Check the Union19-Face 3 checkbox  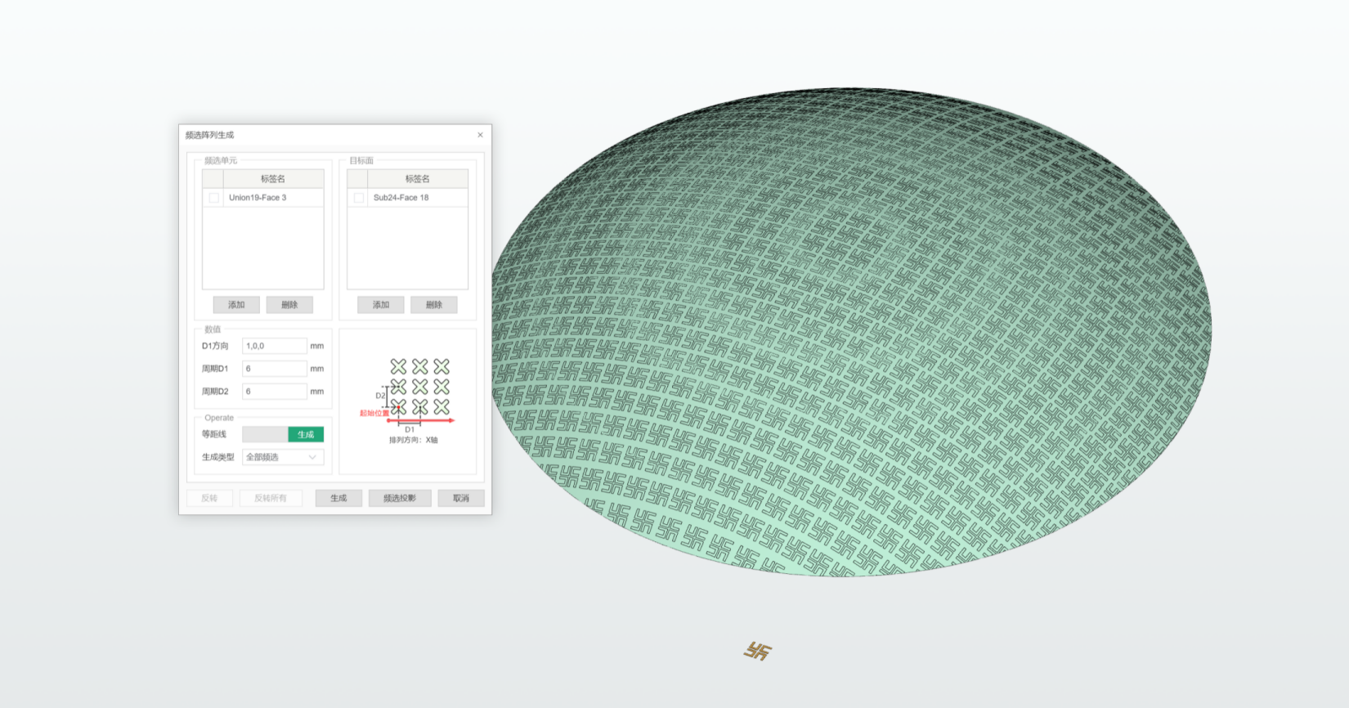coord(214,198)
